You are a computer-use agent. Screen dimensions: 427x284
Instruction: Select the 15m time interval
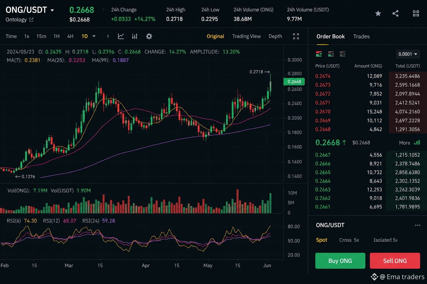click(x=41, y=36)
